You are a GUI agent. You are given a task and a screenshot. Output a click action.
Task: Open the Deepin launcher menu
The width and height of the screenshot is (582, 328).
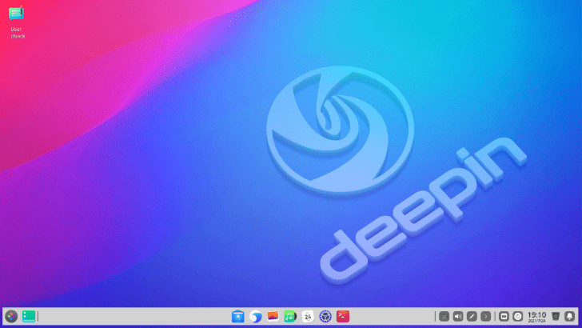click(11, 317)
